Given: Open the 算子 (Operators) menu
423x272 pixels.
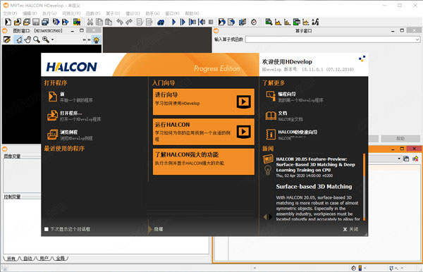Looking at the screenshot, I should (113, 13).
